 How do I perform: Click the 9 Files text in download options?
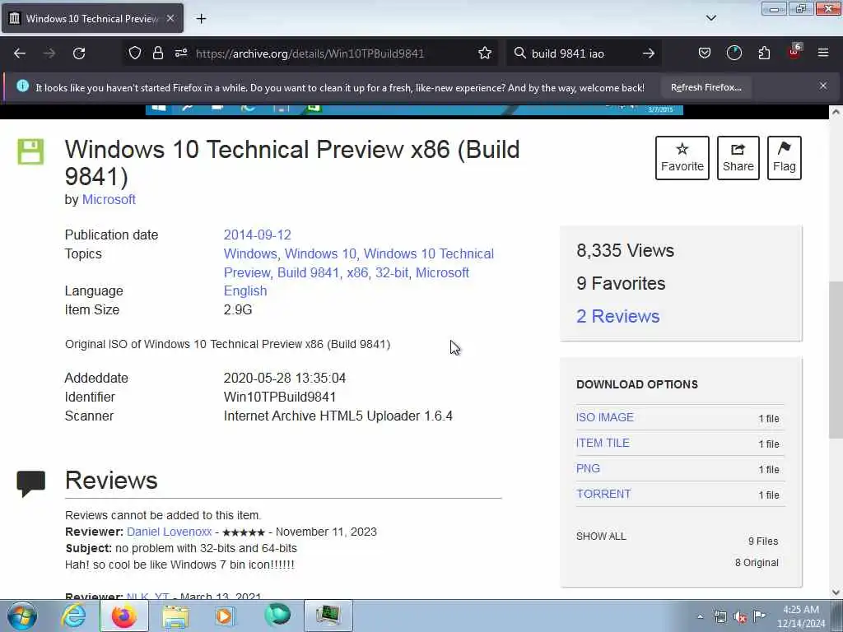point(763,541)
